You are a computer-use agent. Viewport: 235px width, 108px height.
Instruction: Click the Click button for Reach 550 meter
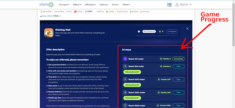coord(179,67)
